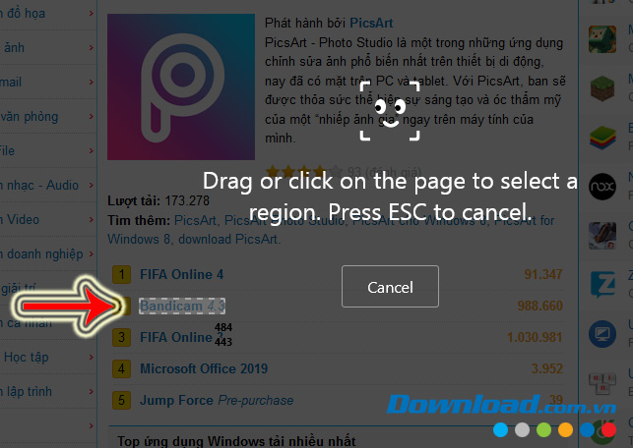The height and width of the screenshot is (448, 633).
Task: Click the Zalo chat icon
Action: (x=602, y=284)
